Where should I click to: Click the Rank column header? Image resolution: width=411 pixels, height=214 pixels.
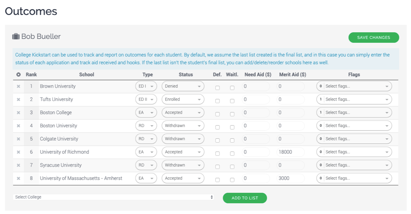[31, 74]
